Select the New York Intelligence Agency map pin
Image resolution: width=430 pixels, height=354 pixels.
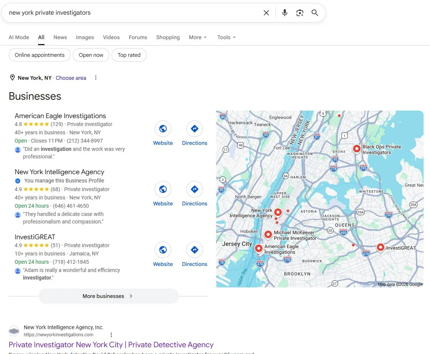click(x=278, y=212)
